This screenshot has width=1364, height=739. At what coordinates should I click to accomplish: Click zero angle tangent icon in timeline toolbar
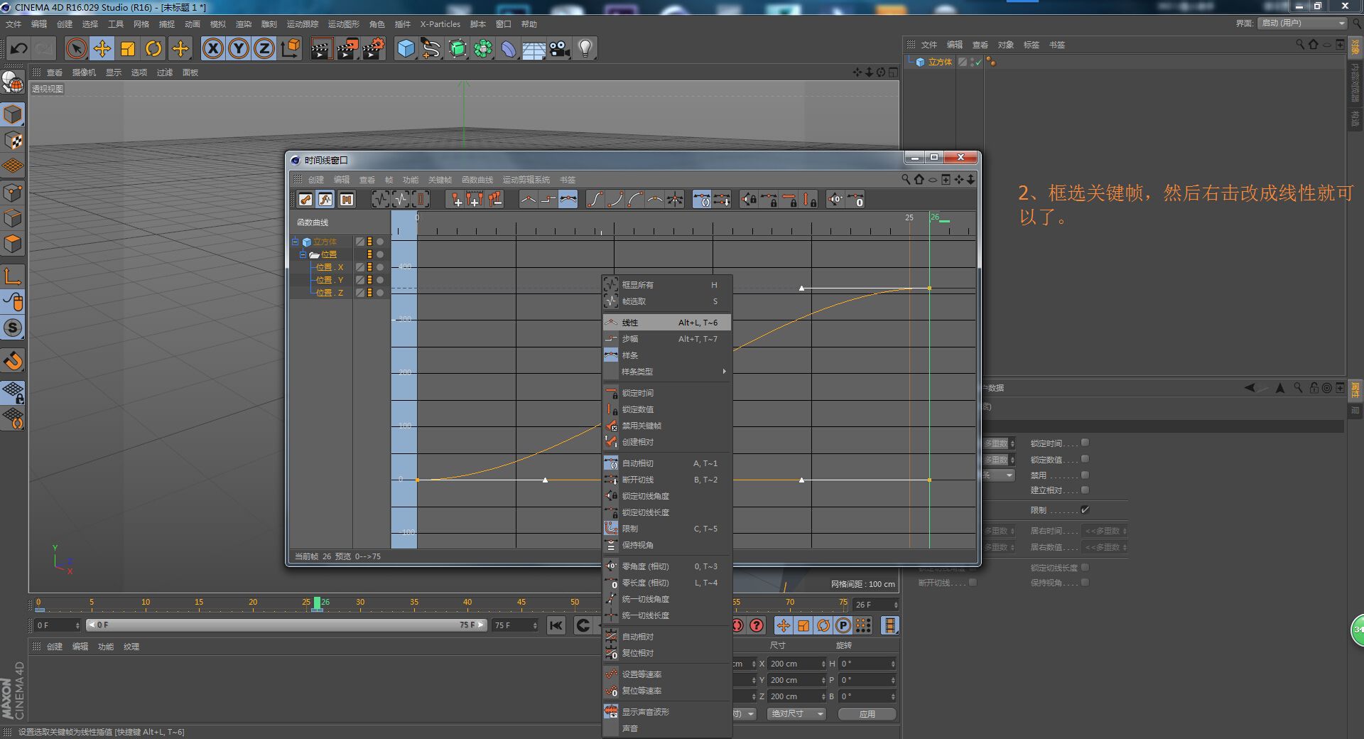tap(835, 200)
